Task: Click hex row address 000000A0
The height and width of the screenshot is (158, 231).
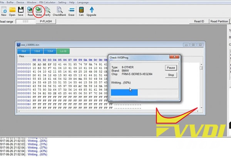Action: [24, 101]
